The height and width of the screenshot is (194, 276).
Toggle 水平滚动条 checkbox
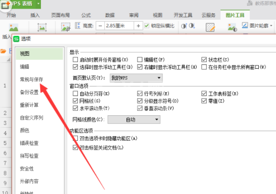tap(75, 108)
